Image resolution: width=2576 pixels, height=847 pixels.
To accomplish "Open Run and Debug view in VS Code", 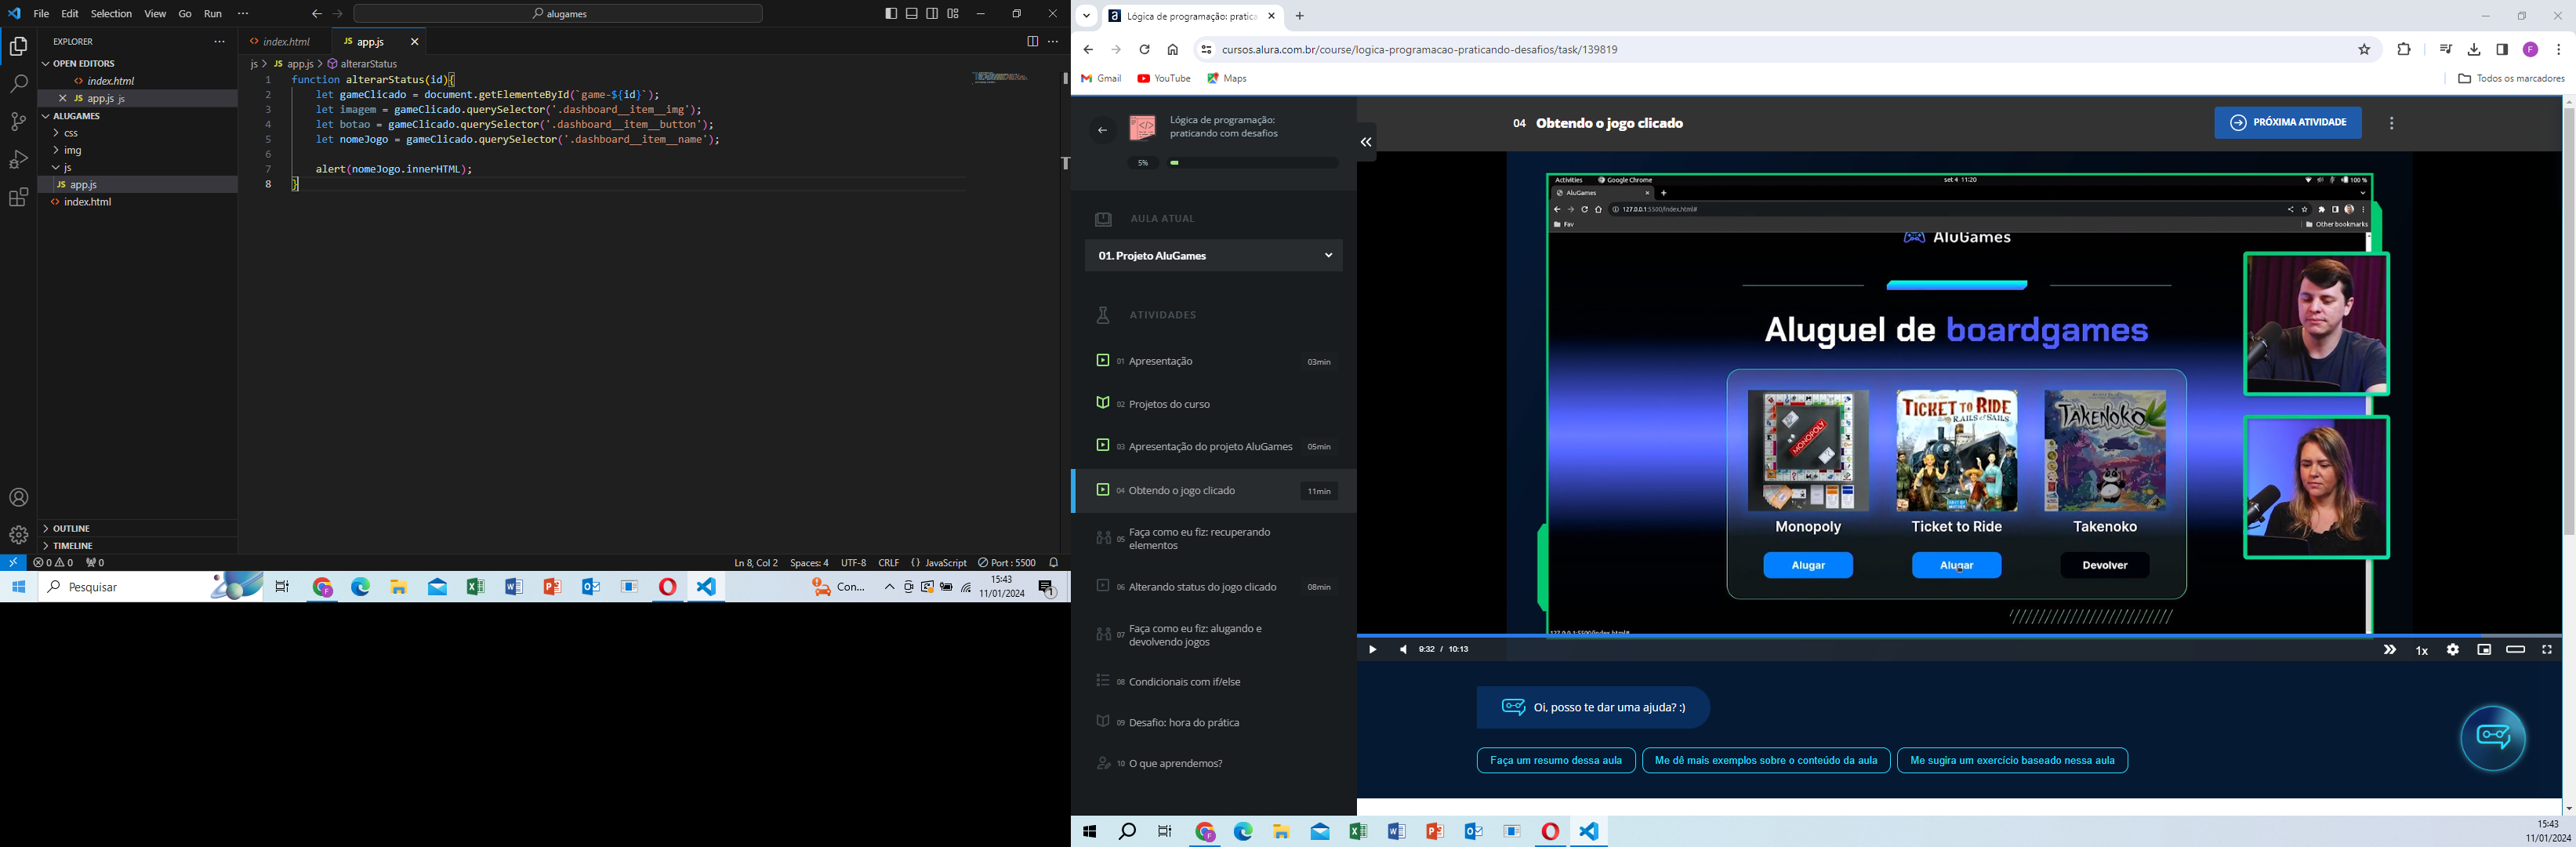I will [18, 160].
